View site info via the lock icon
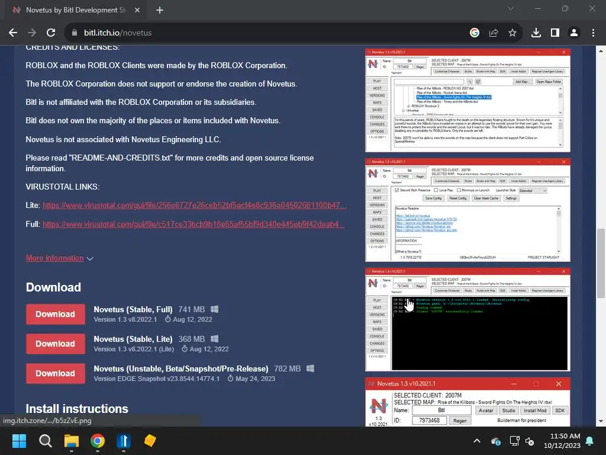Viewport: 606px width, 455px height. coord(75,33)
